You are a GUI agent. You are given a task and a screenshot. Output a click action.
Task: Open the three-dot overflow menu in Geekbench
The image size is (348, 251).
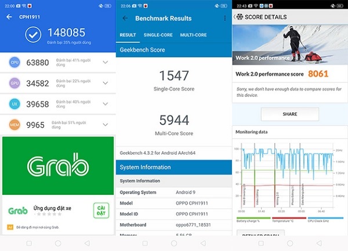(x=225, y=18)
